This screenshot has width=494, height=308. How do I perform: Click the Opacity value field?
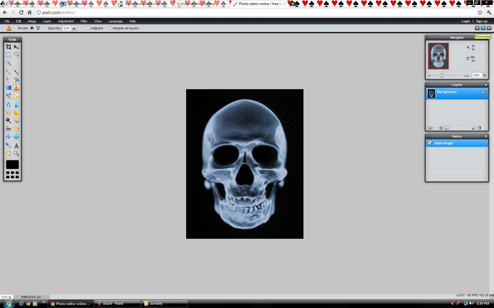(67, 28)
